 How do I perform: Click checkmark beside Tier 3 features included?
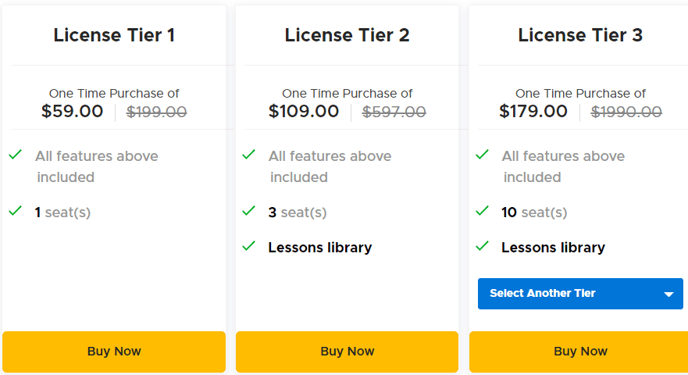[482, 155]
